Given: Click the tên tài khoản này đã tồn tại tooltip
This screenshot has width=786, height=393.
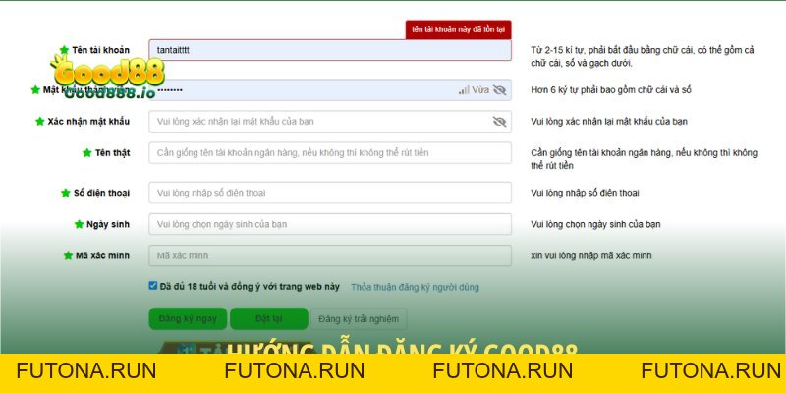Looking at the screenshot, I should click(458, 29).
